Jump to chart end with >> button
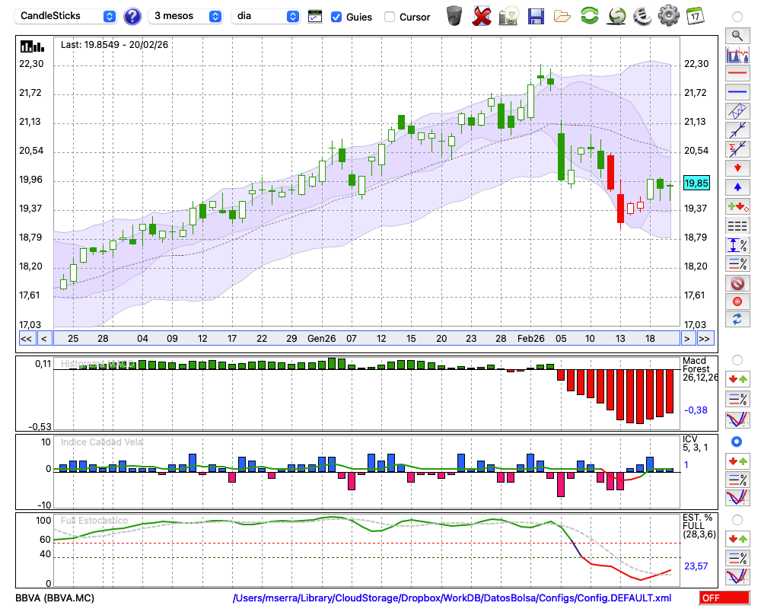Image resolution: width=761 pixels, height=609 pixels. (705, 339)
